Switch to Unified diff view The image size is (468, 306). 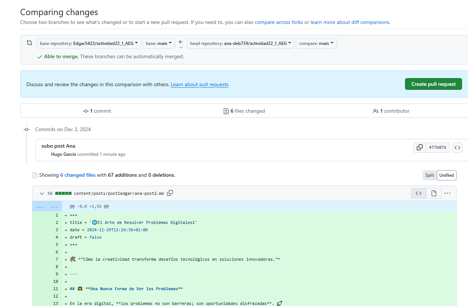click(446, 175)
